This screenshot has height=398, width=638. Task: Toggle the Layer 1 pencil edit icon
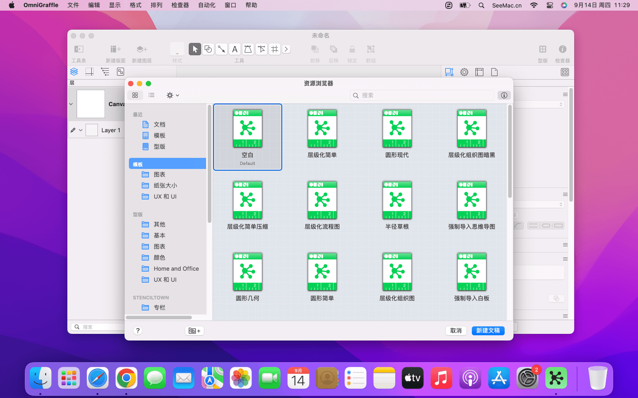[x=73, y=130]
